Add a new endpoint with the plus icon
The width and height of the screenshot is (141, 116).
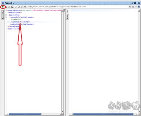click(136, 7)
